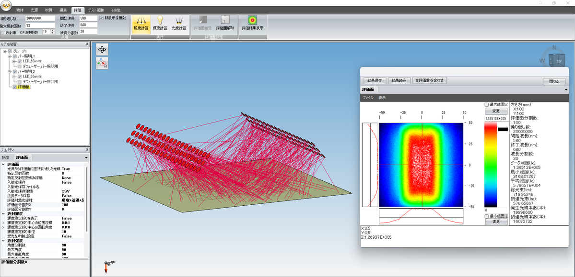Click the axis selection tool icon
The width and height of the screenshot is (575, 277).
102,63
